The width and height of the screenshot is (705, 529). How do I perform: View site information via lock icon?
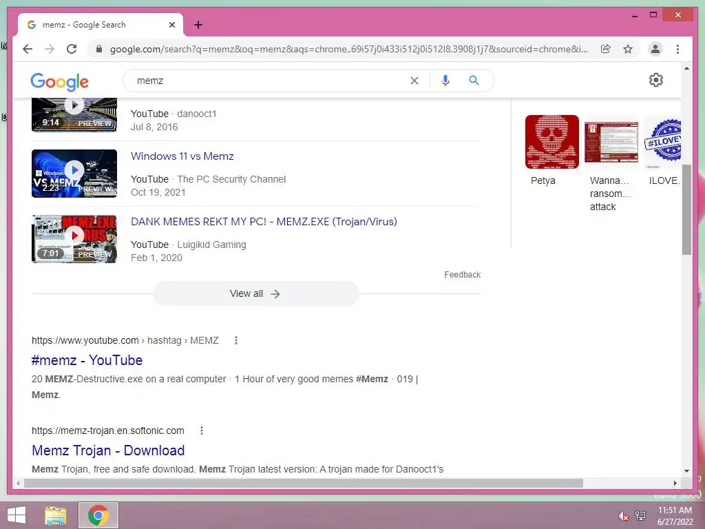click(x=99, y=49)
